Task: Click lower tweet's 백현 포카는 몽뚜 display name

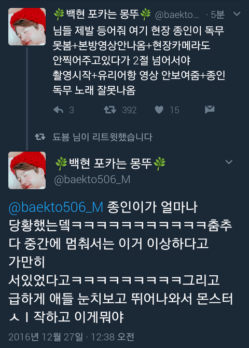Action: pyautogui.click(x=110, y=163)
